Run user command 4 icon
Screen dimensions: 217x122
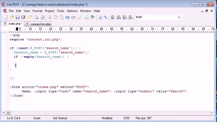131,17
